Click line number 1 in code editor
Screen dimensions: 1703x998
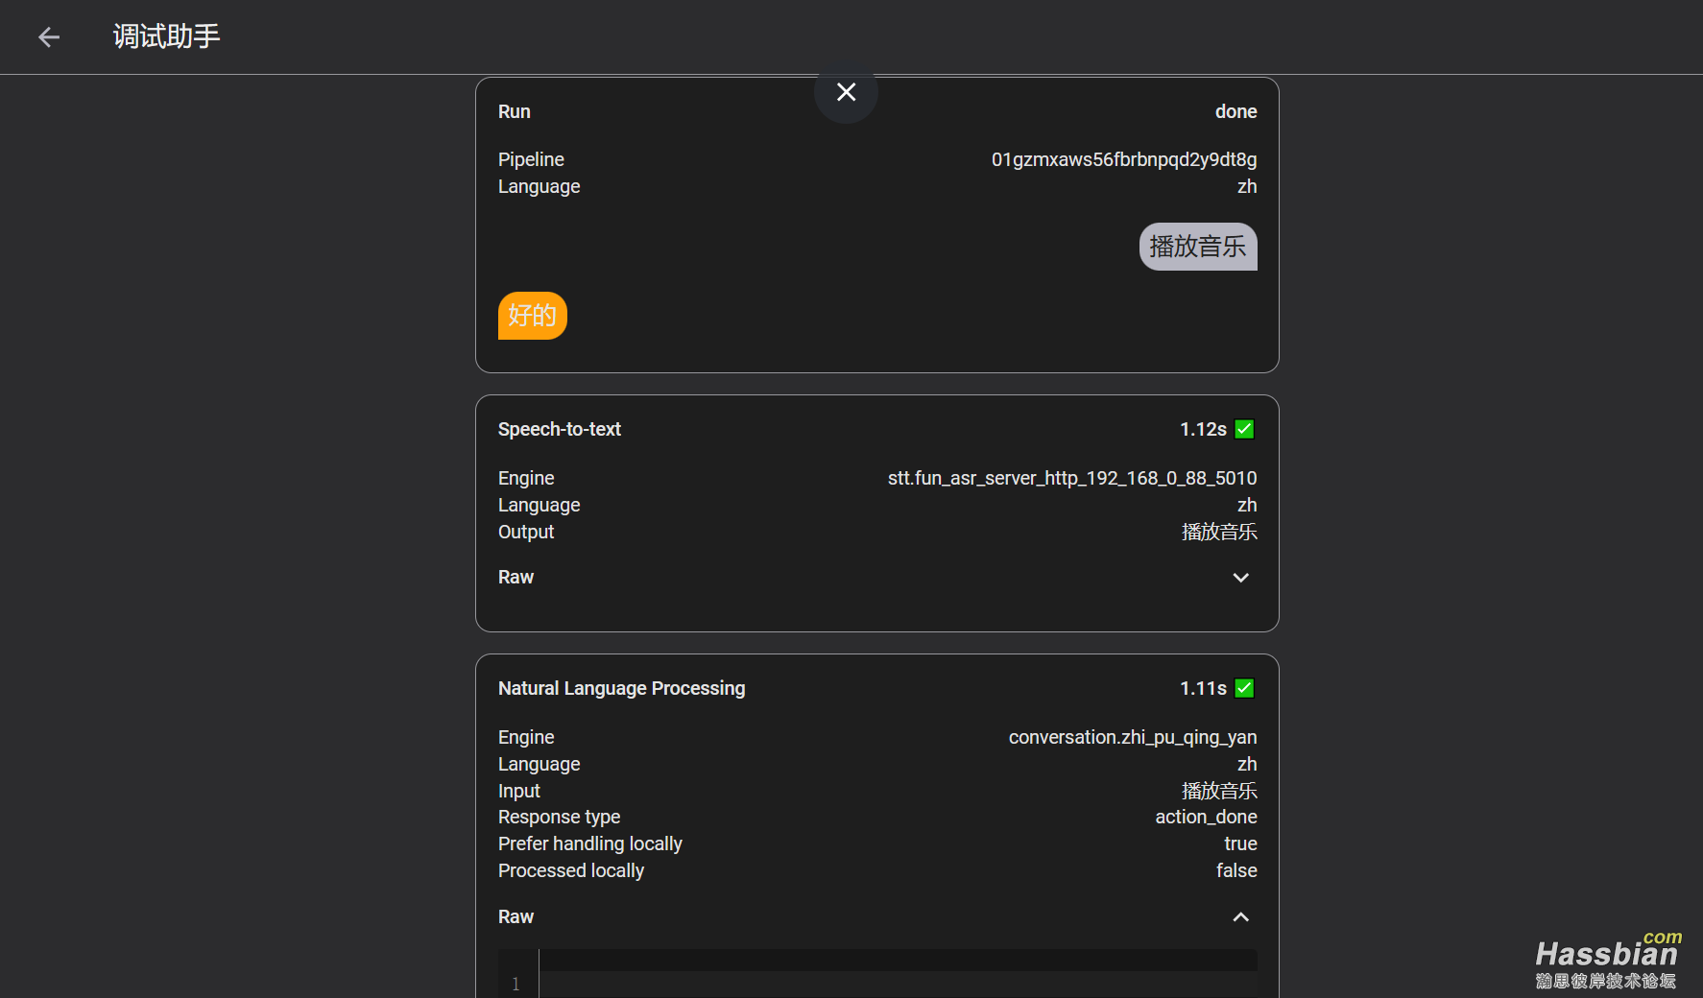click(x=516, y=984)
